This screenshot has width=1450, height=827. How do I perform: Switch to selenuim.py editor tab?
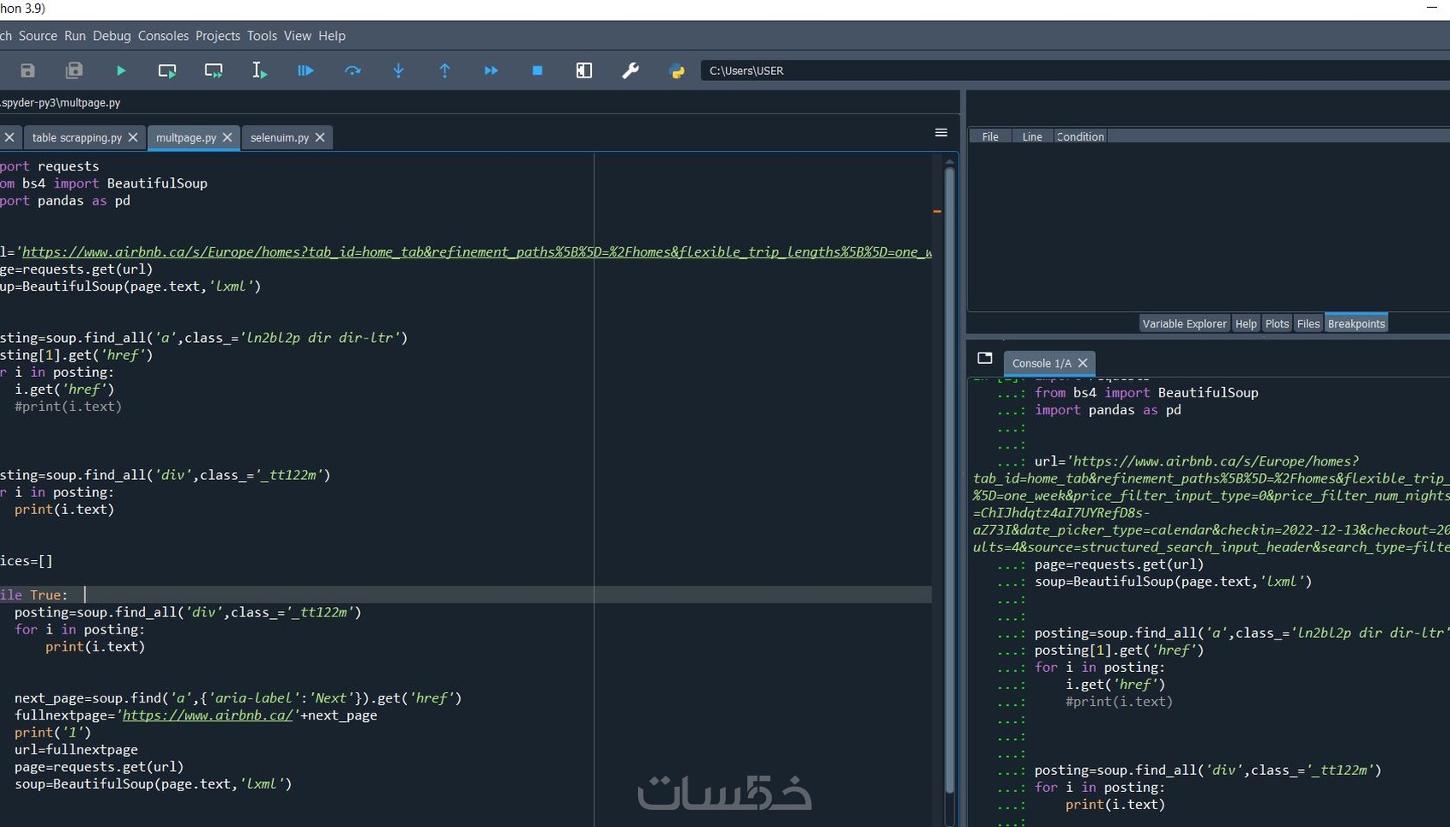(280, 137)
